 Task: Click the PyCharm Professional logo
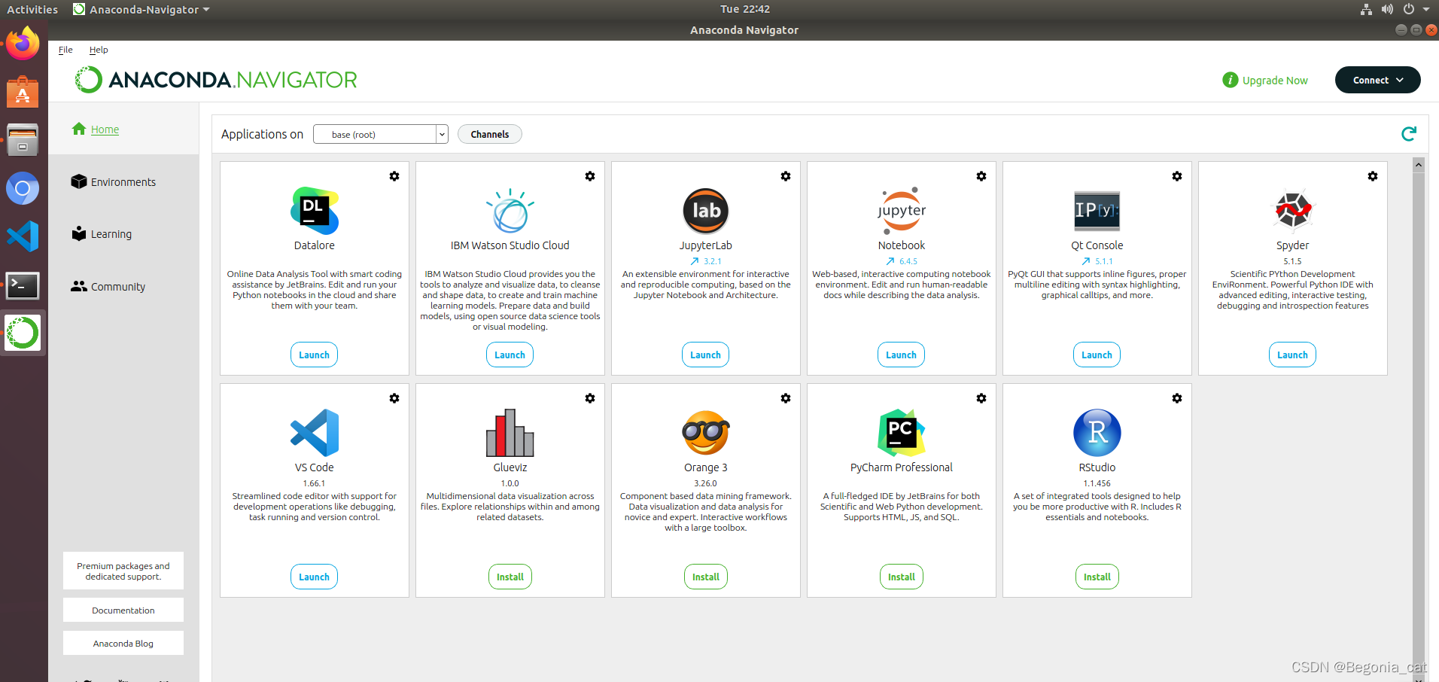pos(902,433)
